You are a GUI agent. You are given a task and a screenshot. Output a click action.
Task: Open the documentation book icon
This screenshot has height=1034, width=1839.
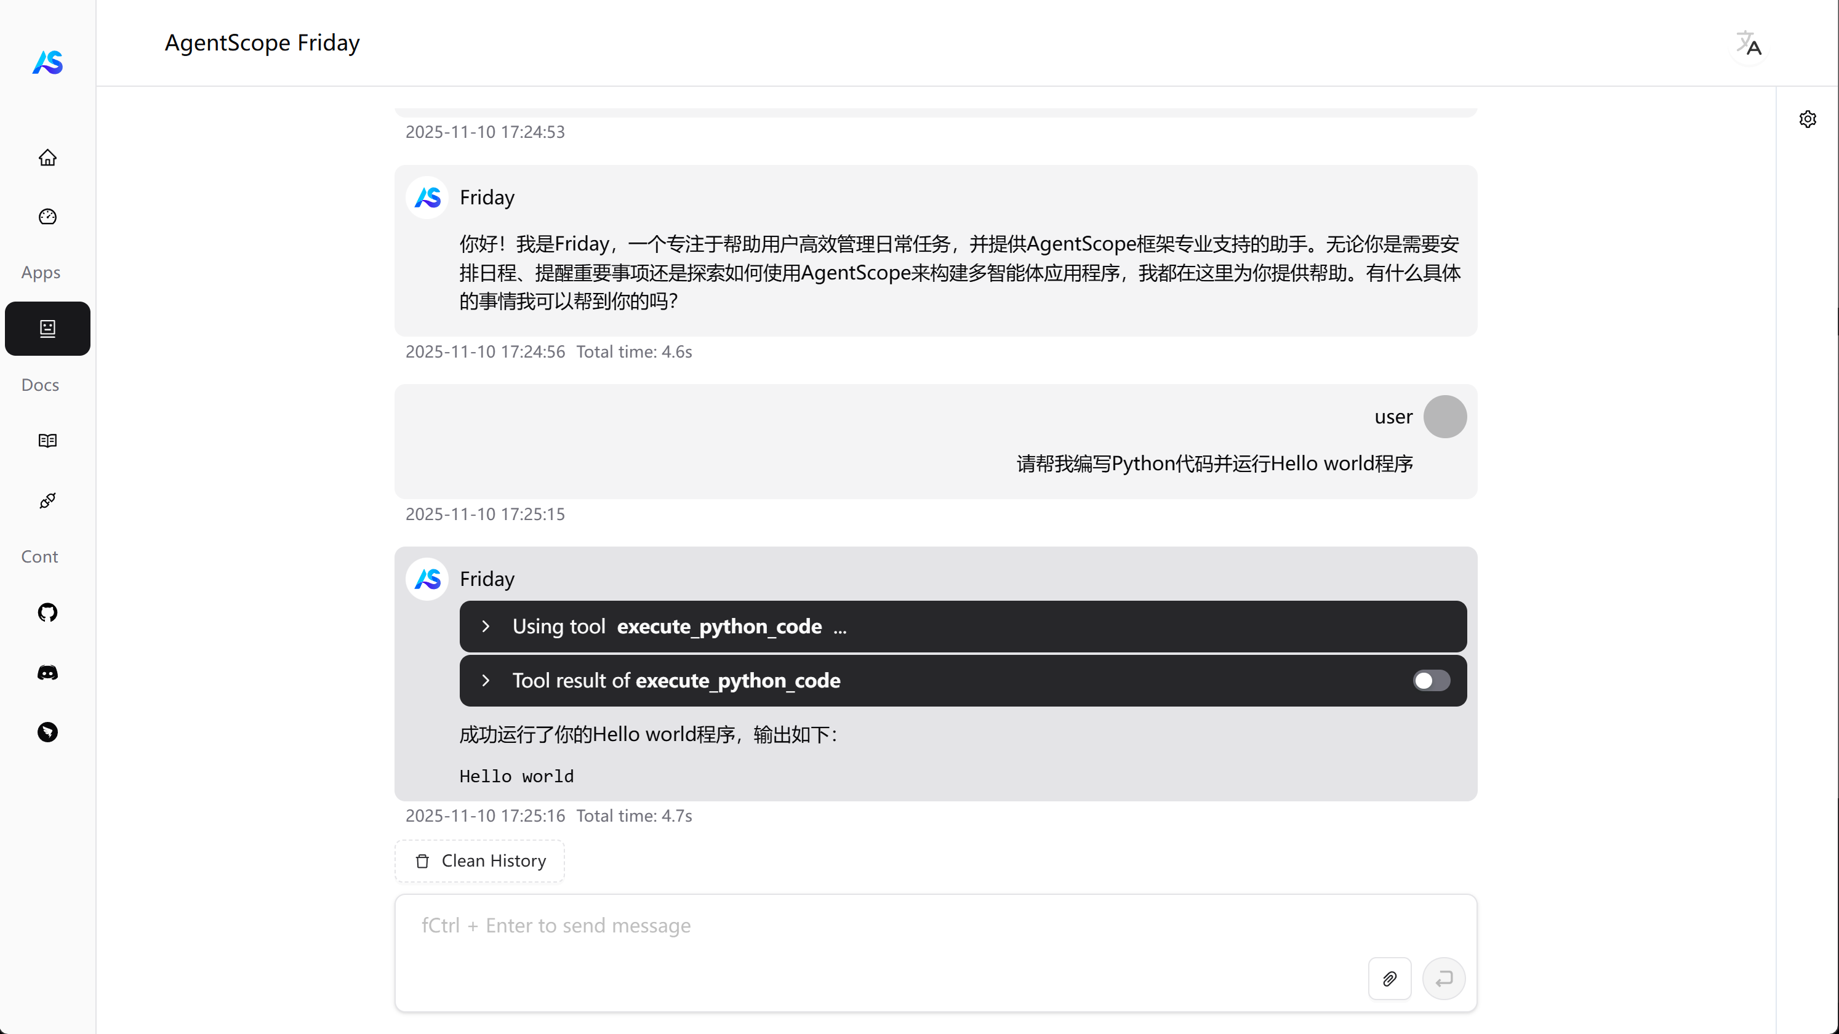pyautogui.click(x=48, y=441)
